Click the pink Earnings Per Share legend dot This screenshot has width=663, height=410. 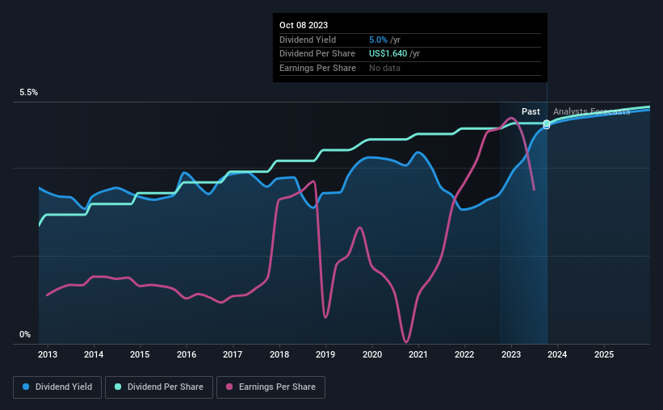[x=229, y=387]
